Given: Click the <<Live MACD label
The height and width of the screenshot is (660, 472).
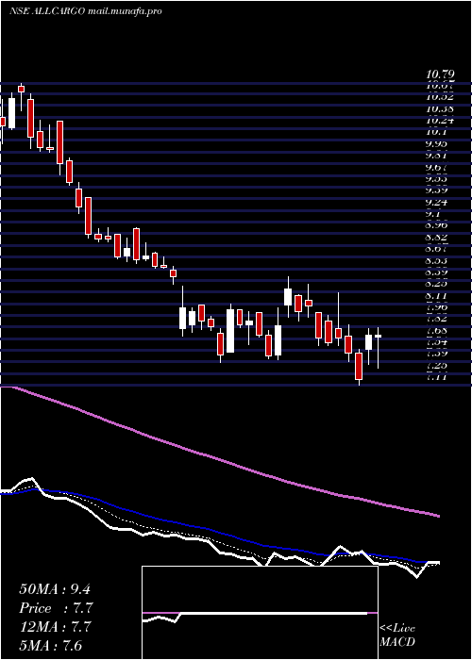Looking at the screenshot, I should pos(397,635).
